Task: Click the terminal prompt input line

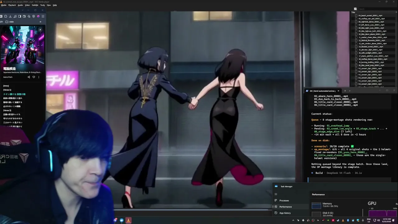Action: click(349, 180)
